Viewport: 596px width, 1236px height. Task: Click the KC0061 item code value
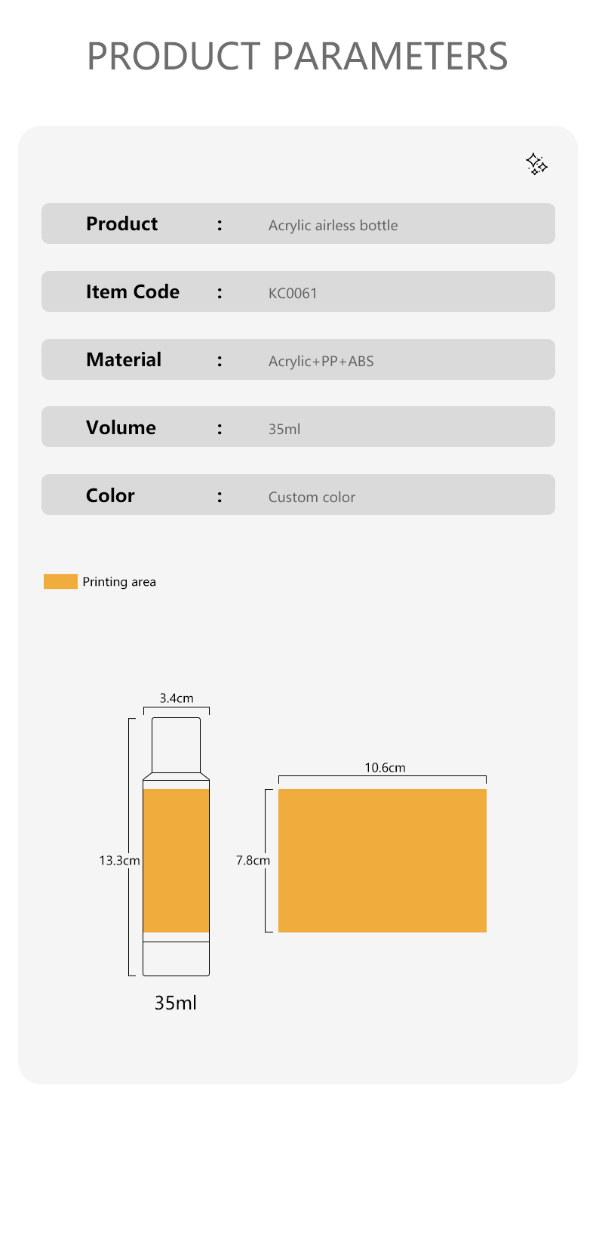293,293
